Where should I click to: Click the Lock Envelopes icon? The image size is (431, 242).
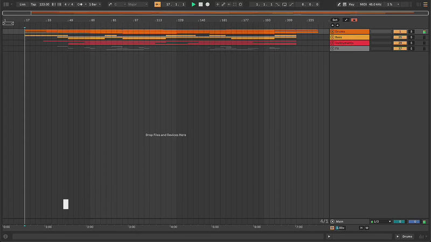point(354,20)
